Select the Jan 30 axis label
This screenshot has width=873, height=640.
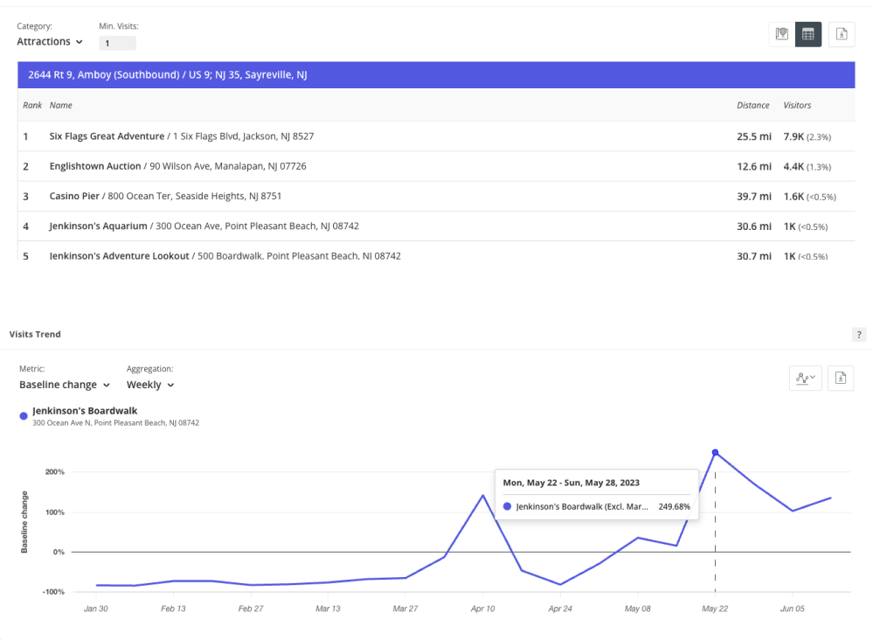[96, 609]
